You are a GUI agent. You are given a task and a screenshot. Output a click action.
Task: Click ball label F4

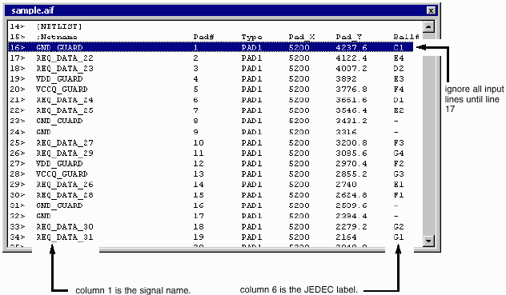[x=399, y=89]
